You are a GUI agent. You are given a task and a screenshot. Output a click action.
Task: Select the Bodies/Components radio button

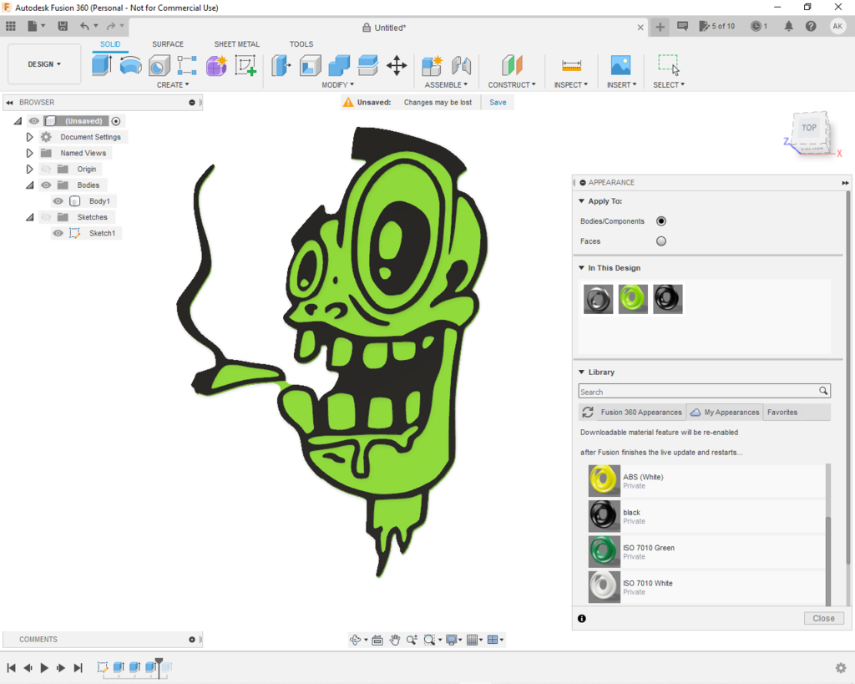pos(661,221)
